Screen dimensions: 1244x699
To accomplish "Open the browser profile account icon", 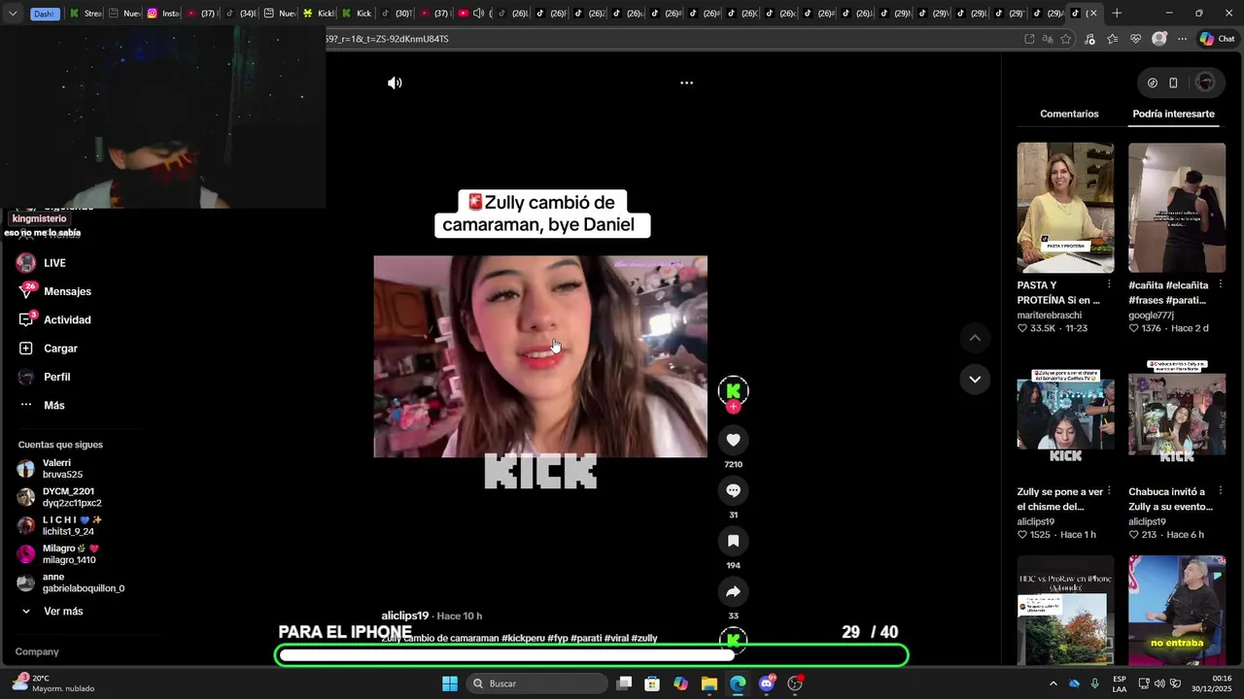I will 1158,39.
